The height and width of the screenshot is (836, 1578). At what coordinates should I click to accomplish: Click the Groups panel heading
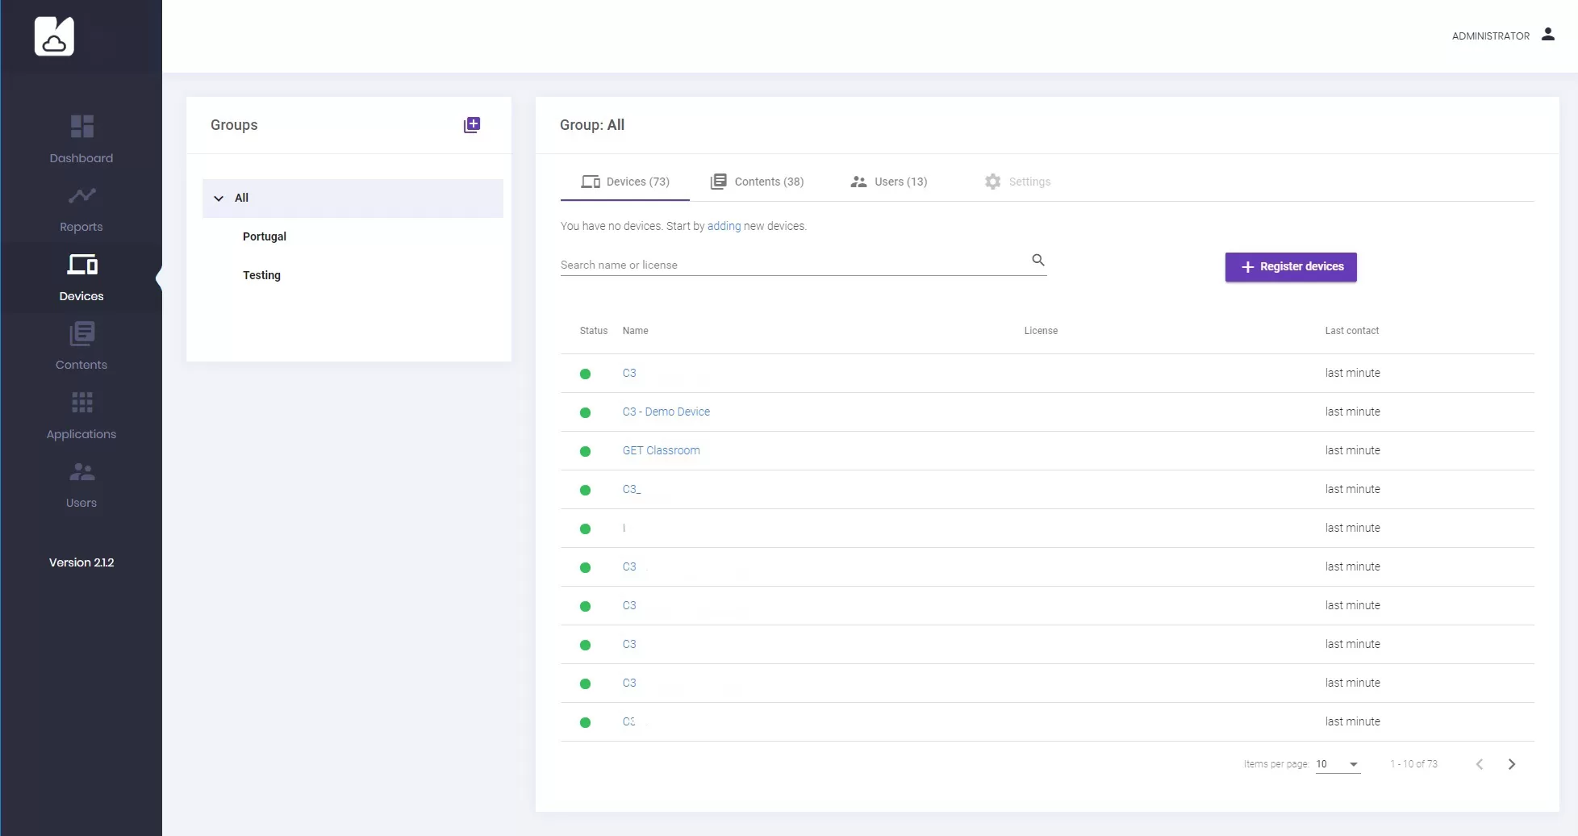pos(234,125)
